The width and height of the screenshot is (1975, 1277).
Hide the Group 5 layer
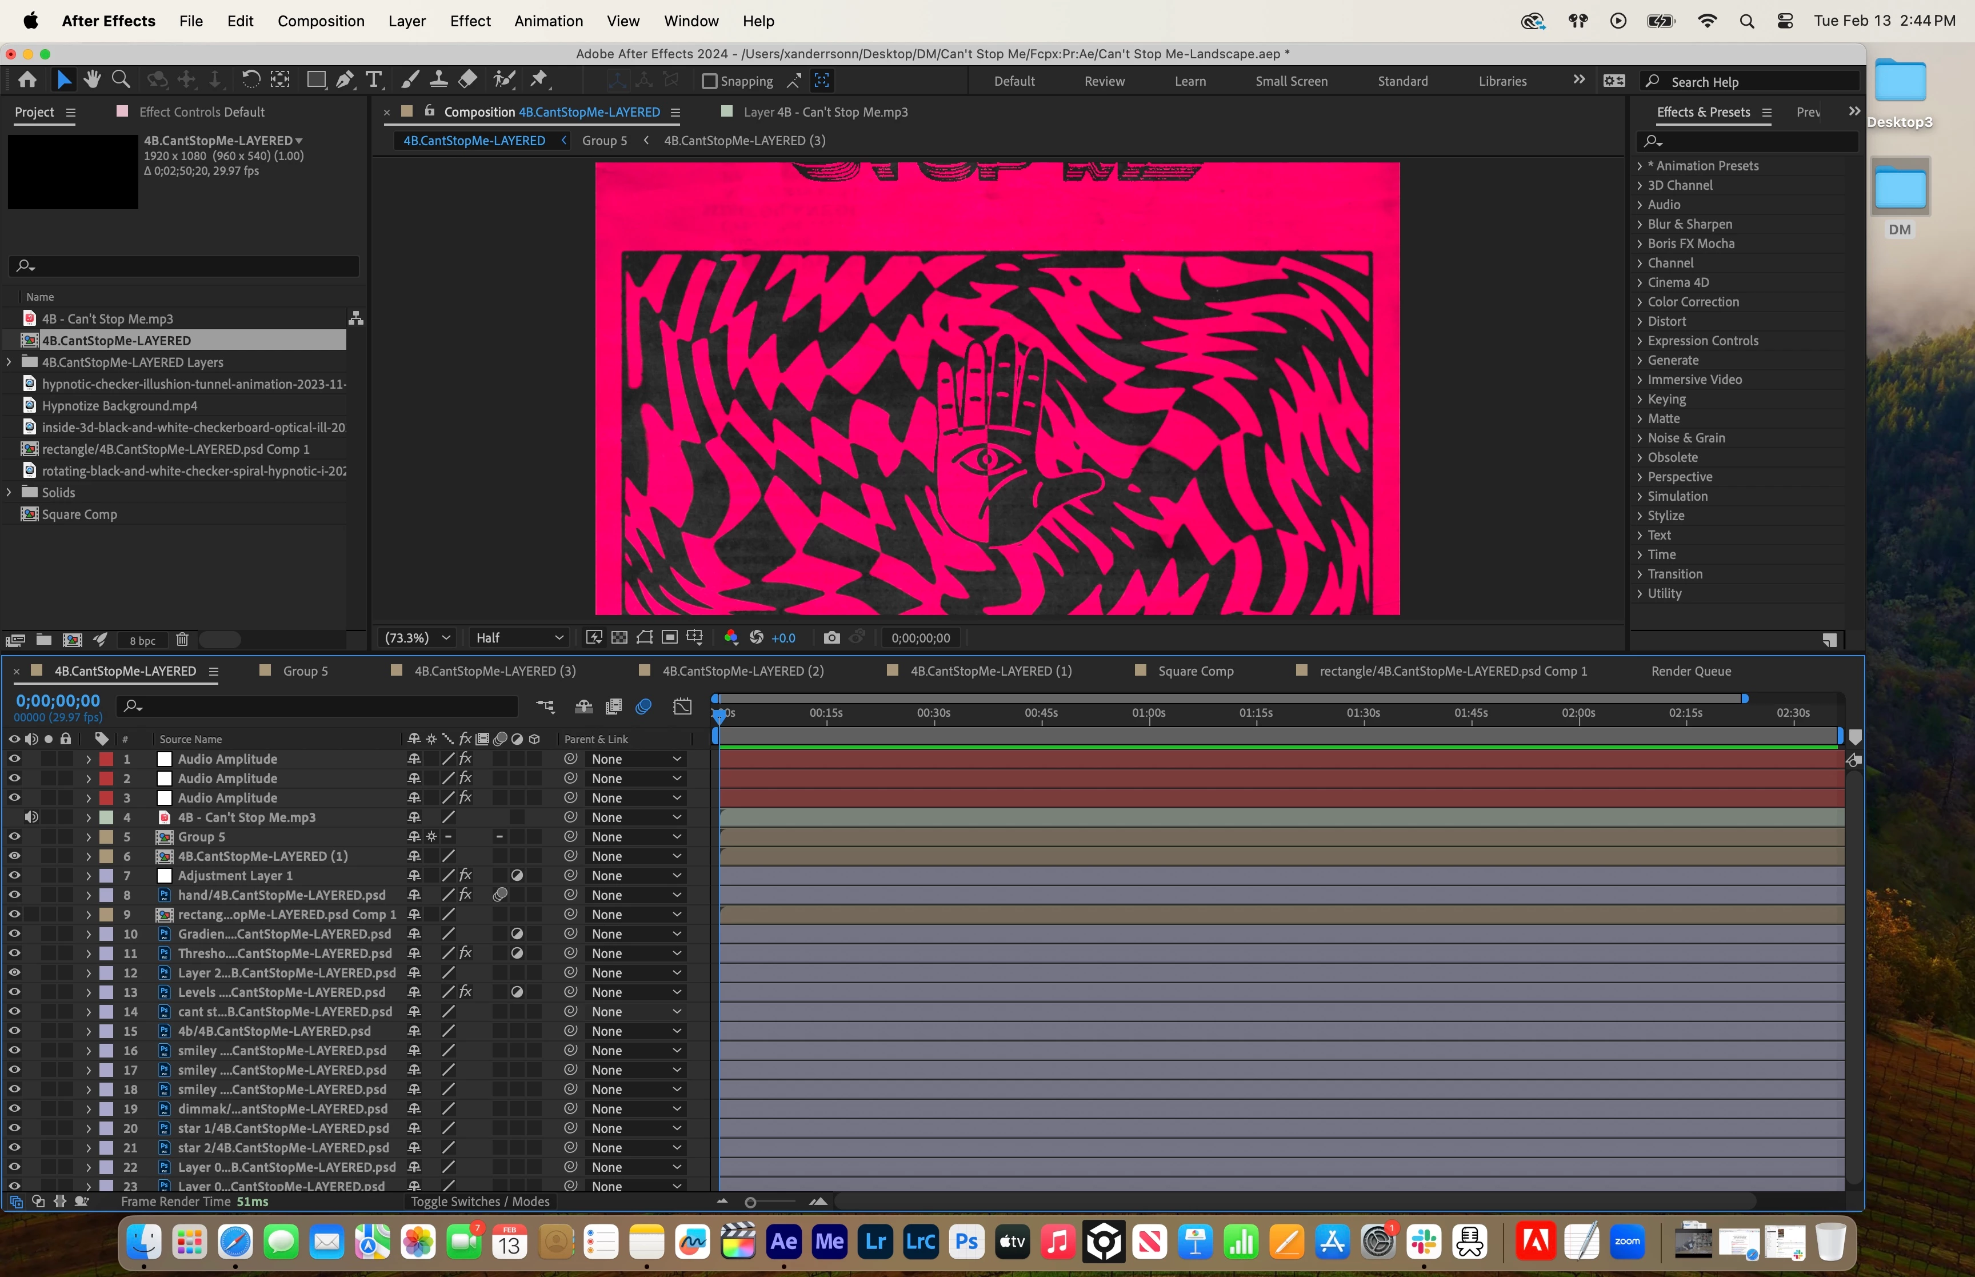14,837
